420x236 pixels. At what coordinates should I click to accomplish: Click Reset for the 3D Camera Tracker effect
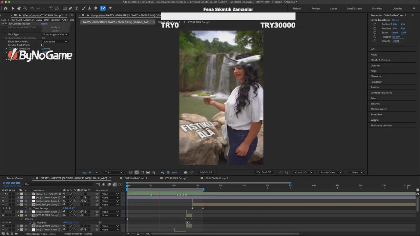pos(44,24)
